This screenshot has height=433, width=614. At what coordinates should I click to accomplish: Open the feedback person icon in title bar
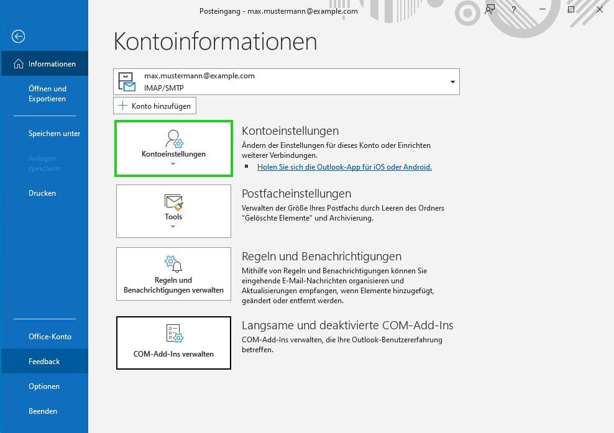click(490, 9)
